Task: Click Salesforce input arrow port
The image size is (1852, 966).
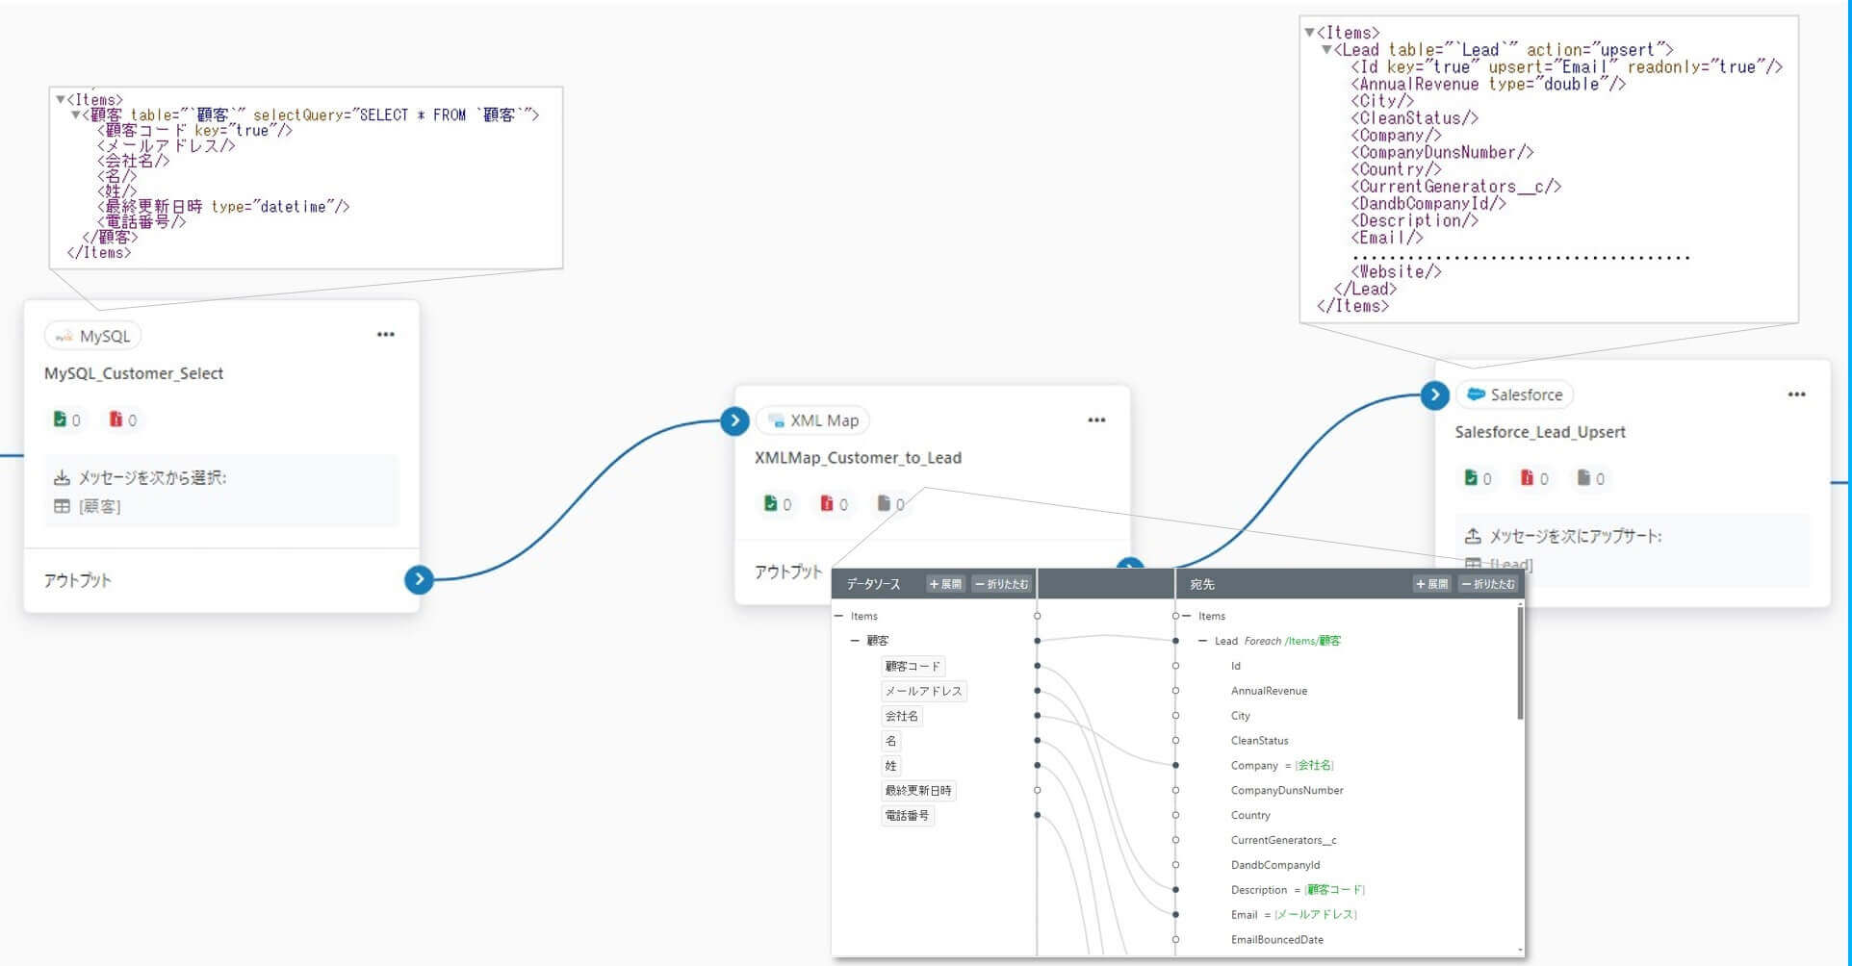Action: click(x=1434, y=394)
